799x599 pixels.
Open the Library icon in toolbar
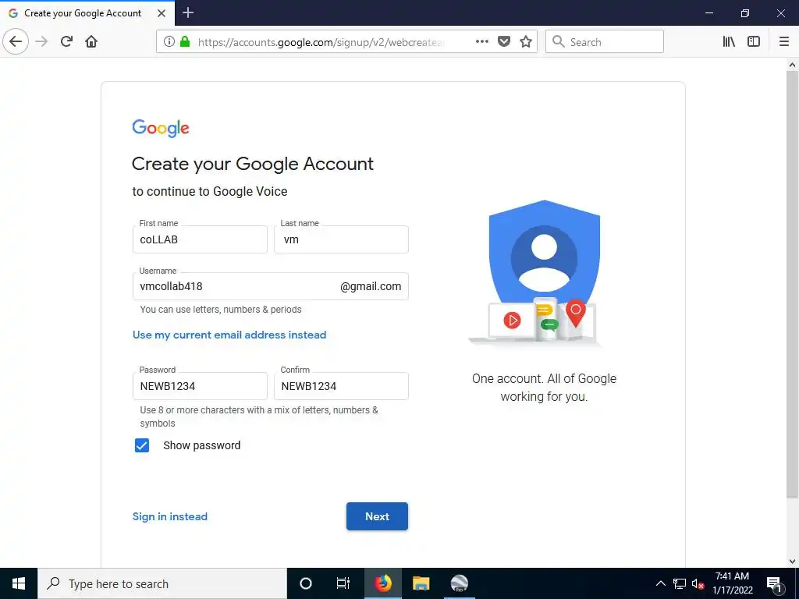pyautogui.click(x=729, y=42)
